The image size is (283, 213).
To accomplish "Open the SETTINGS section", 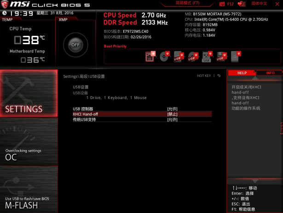I will pos(29,93).
